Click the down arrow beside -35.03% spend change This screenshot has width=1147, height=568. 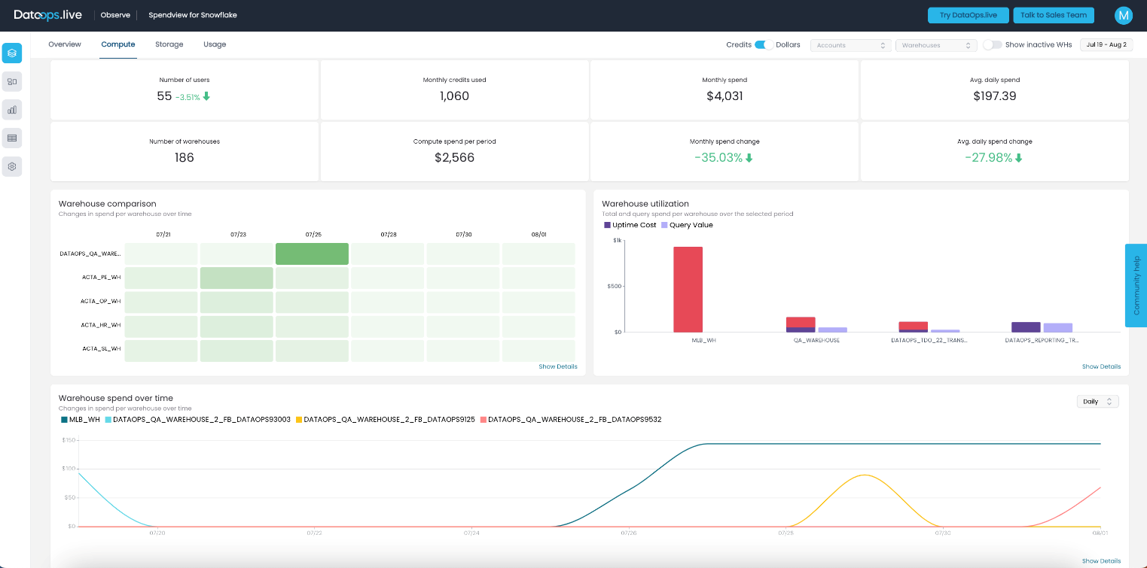pyautogui.click(x=749, y=158)
